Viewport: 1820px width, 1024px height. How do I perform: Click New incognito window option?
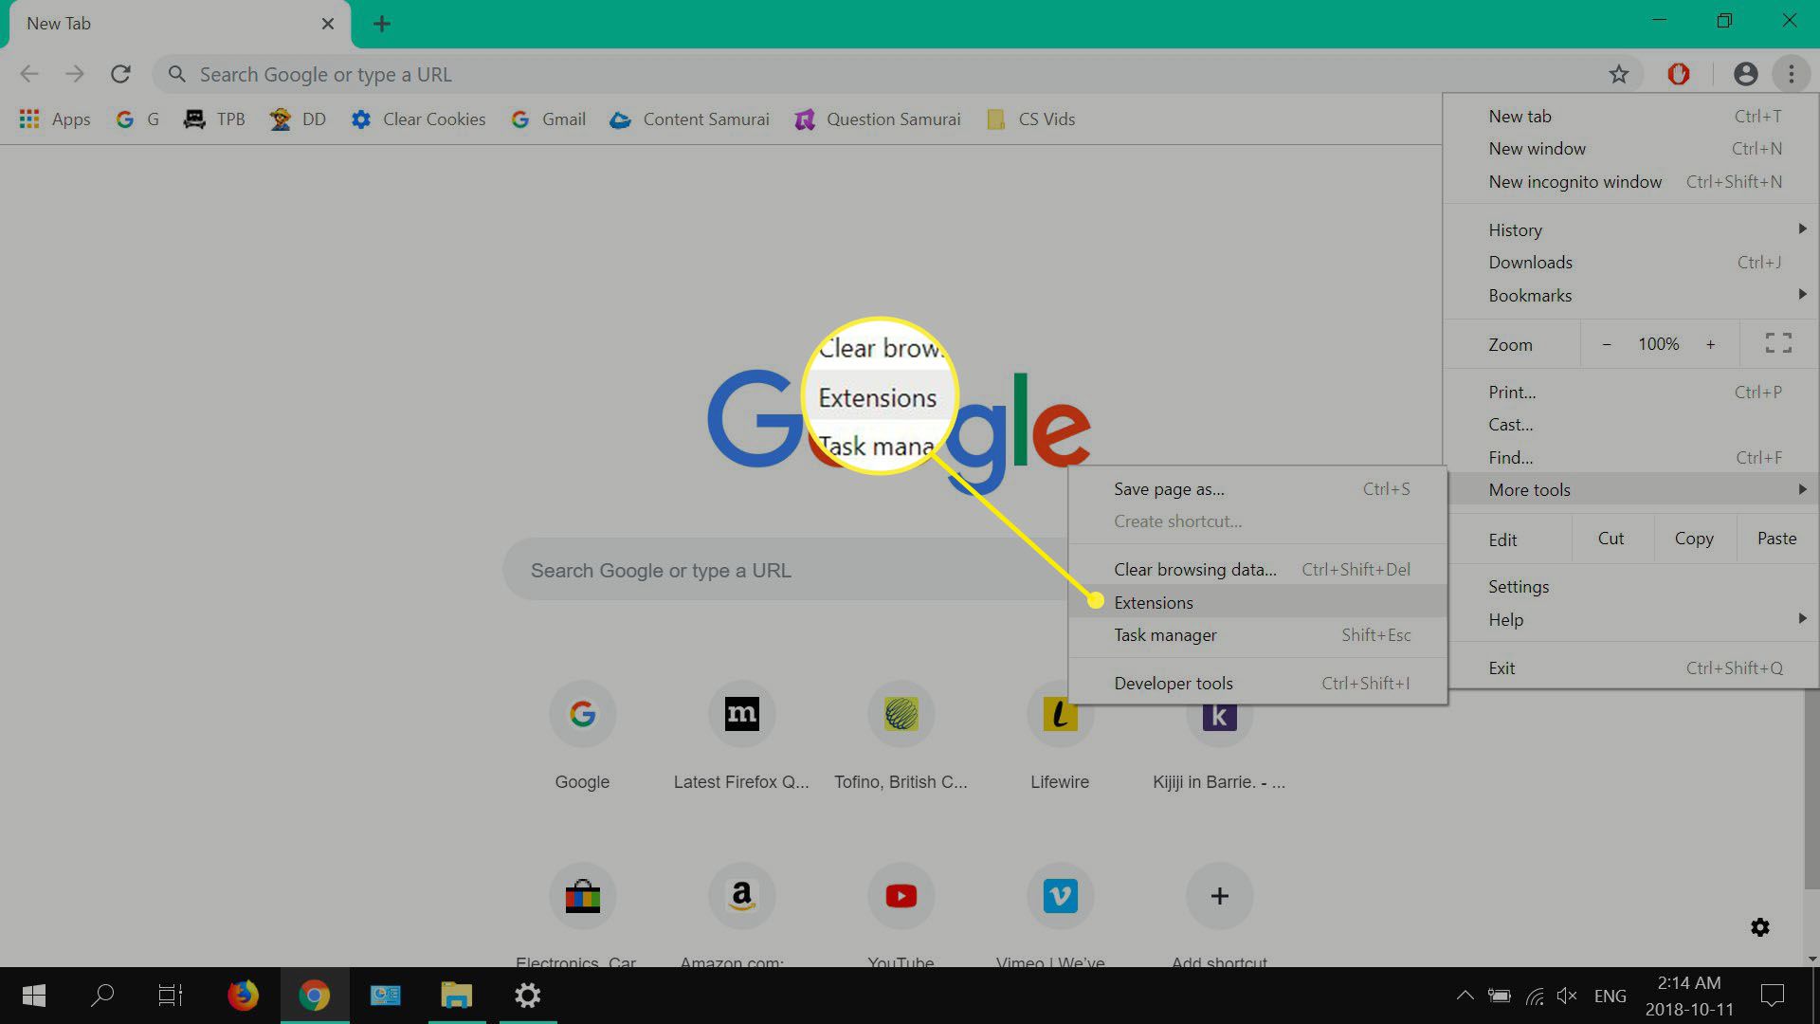[1574, 181]
